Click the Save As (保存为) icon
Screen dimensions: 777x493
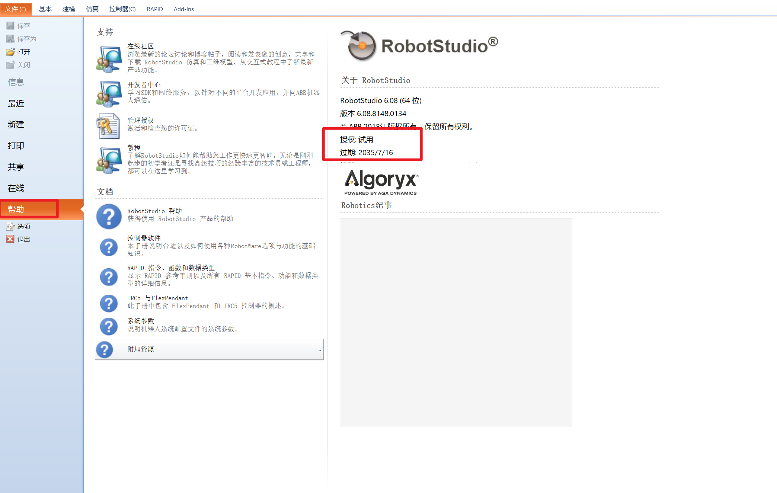(10, 39)
